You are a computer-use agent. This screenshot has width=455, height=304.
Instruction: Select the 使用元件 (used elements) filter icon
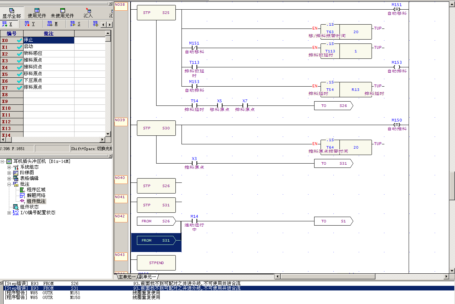pos(37,11)
